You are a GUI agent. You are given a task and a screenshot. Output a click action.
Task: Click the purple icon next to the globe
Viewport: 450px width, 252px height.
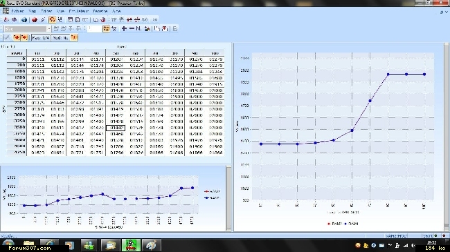click(x=14, y=20)
